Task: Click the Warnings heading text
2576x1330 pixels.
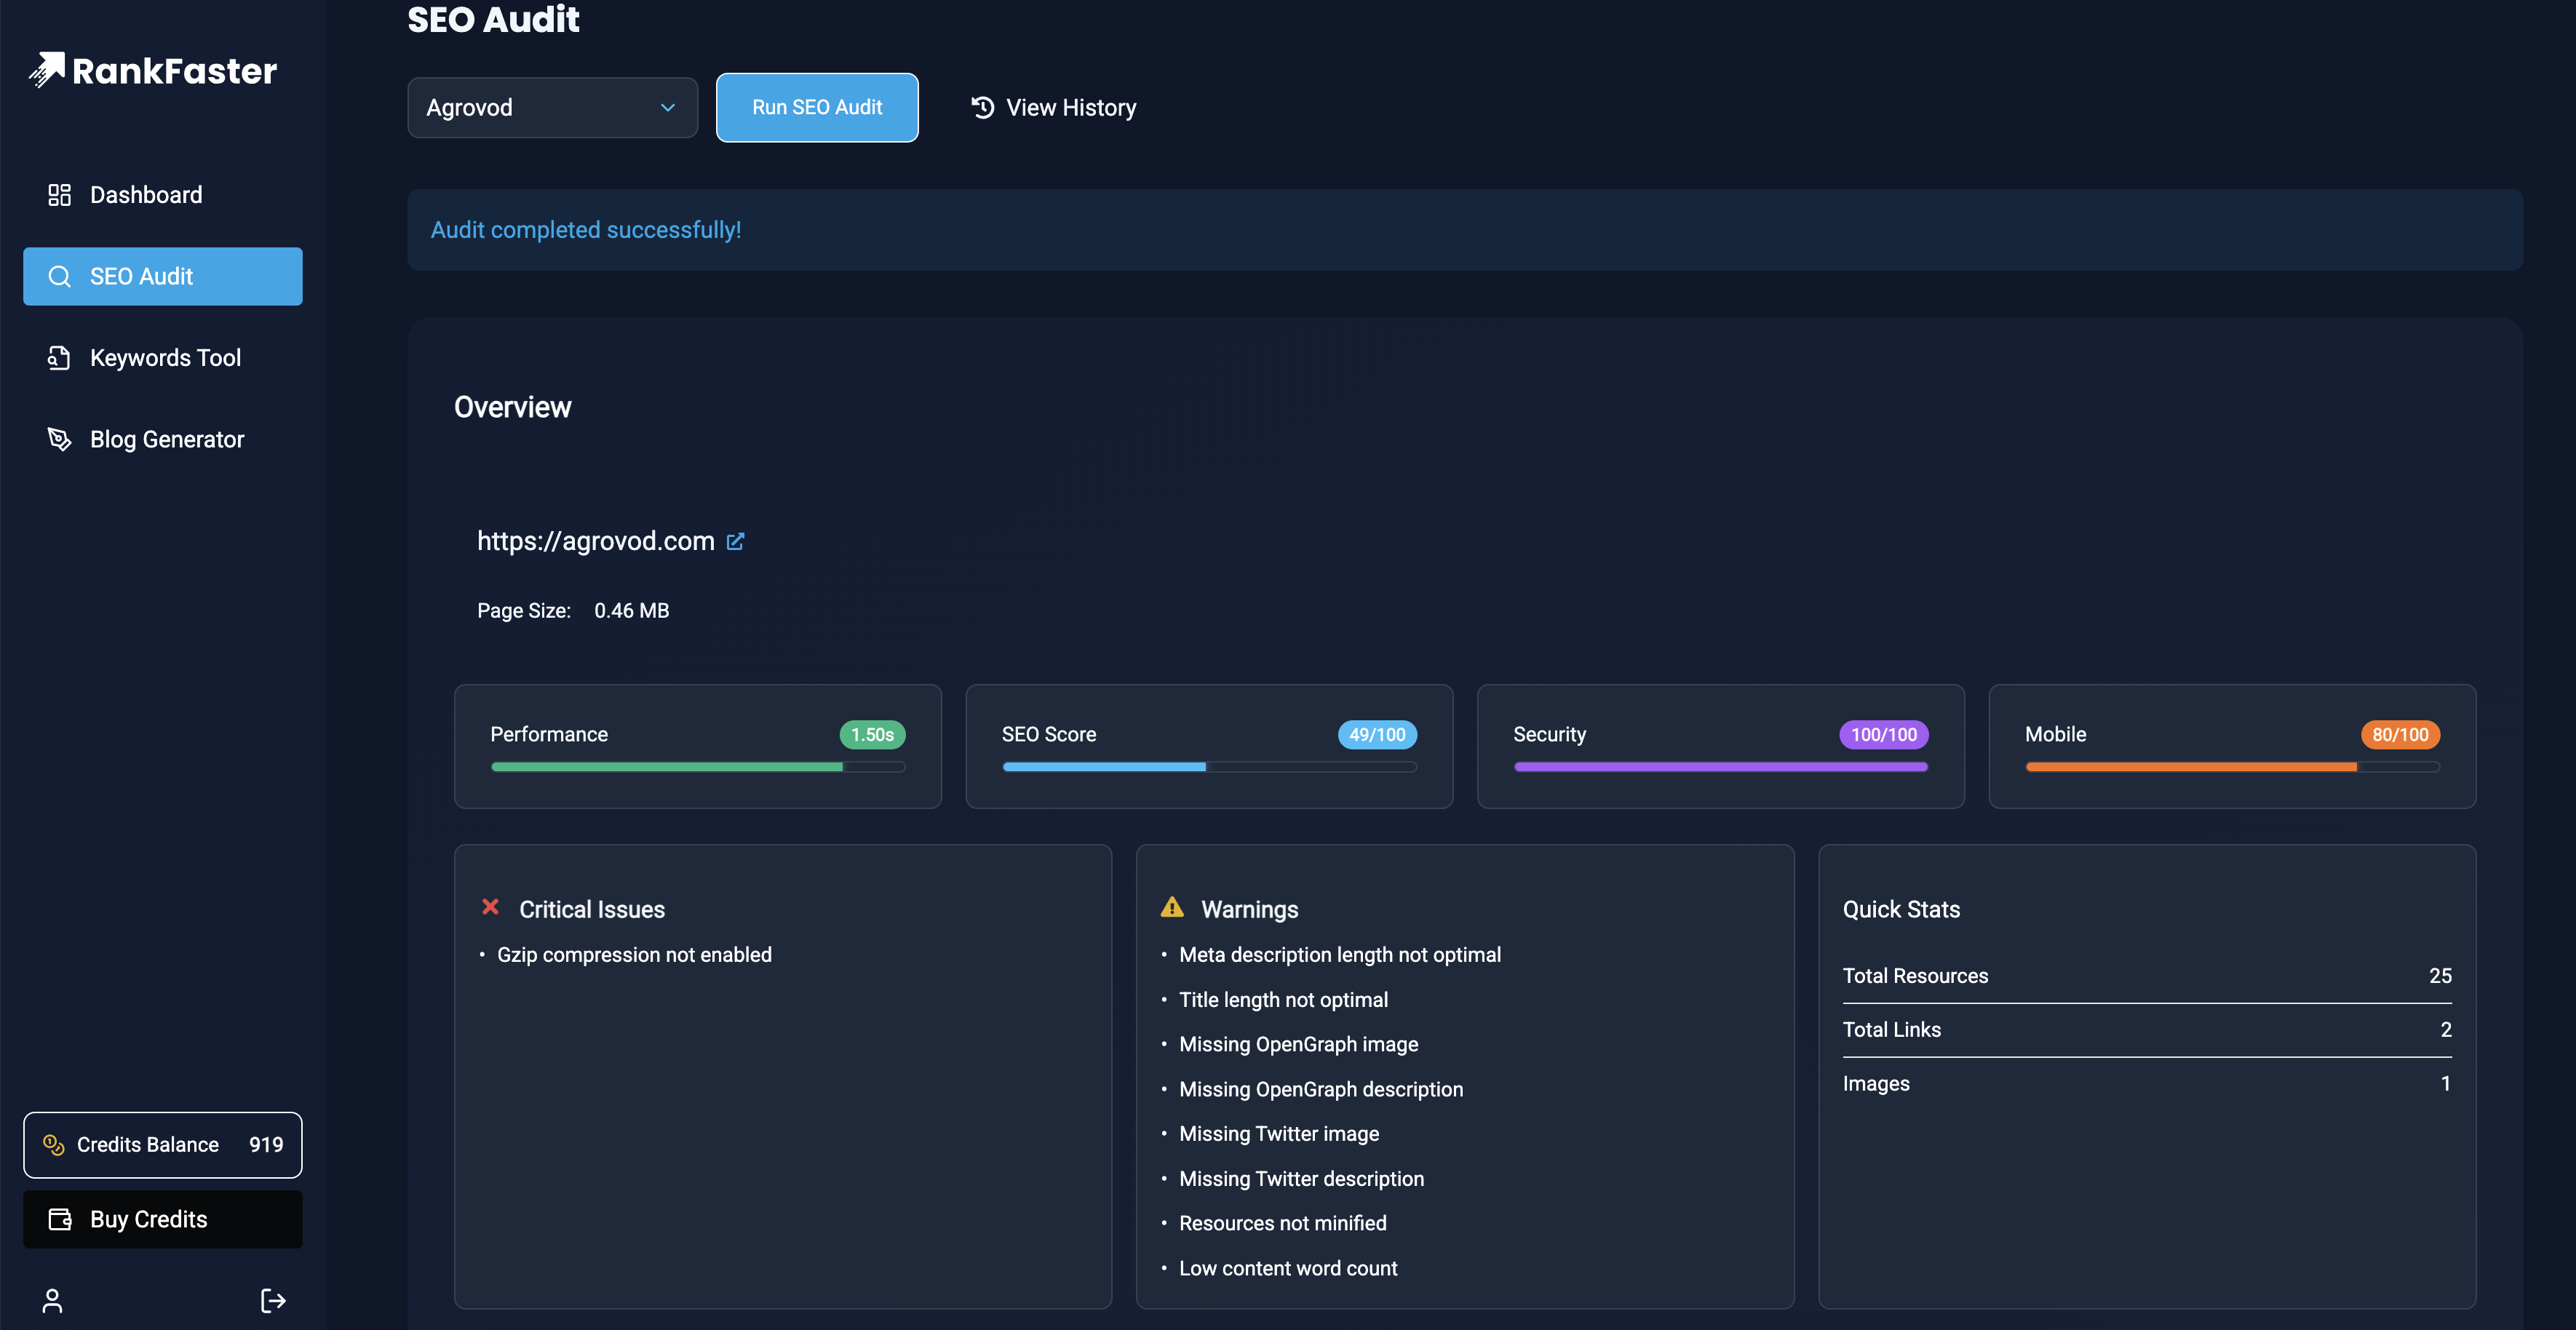Action: click(x=1250, y=909)
